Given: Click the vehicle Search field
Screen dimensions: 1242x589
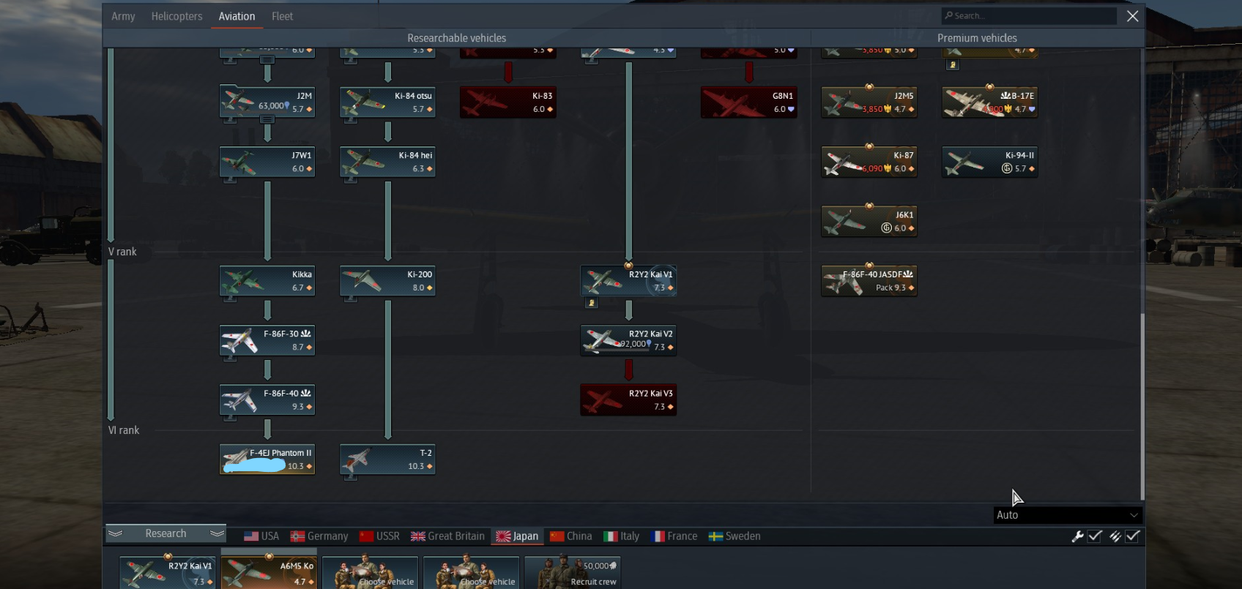Looking at the screenshot, I should (1029, 15).
